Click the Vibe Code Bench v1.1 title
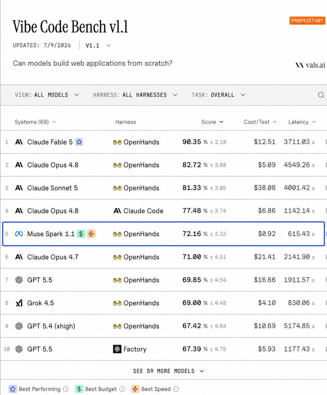 point(70,26)
